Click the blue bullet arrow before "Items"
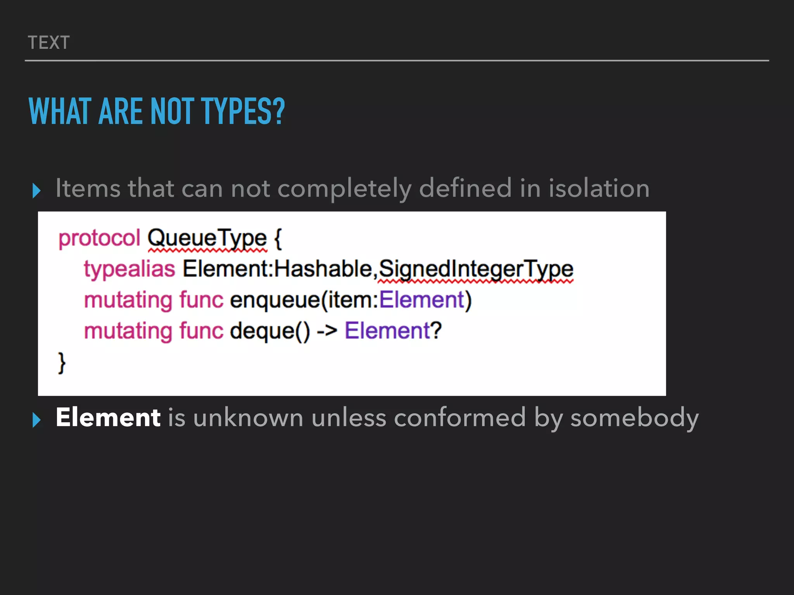The width and height of the screenshot is (794, 595). coord(37,191)
